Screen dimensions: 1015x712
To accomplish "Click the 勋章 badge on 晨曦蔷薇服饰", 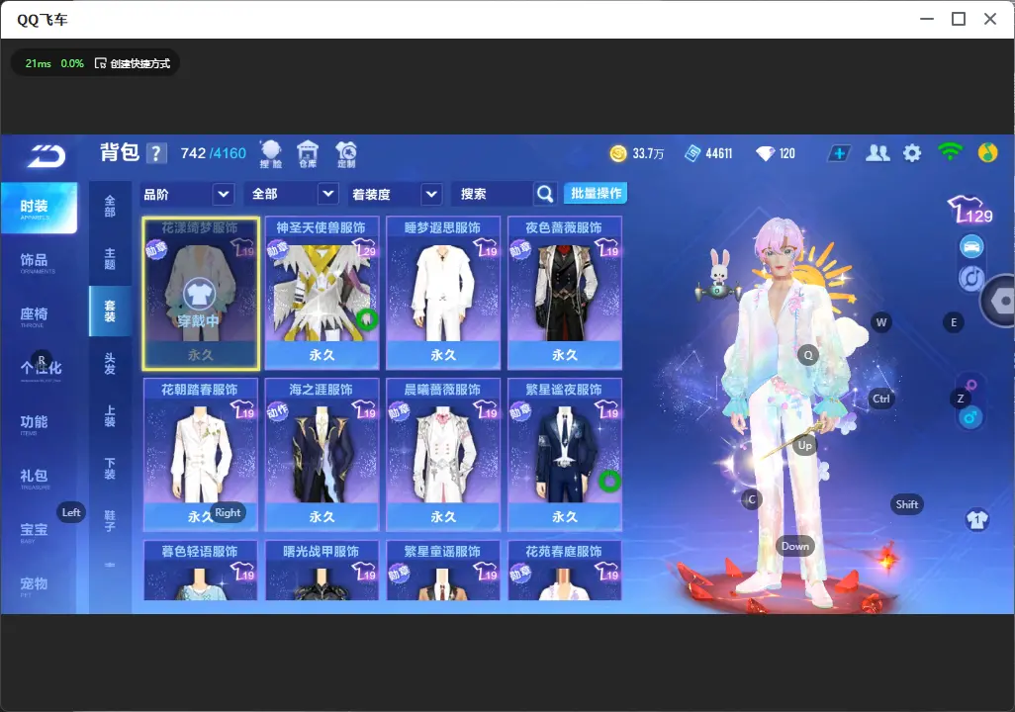I will [x=399, y=411].
